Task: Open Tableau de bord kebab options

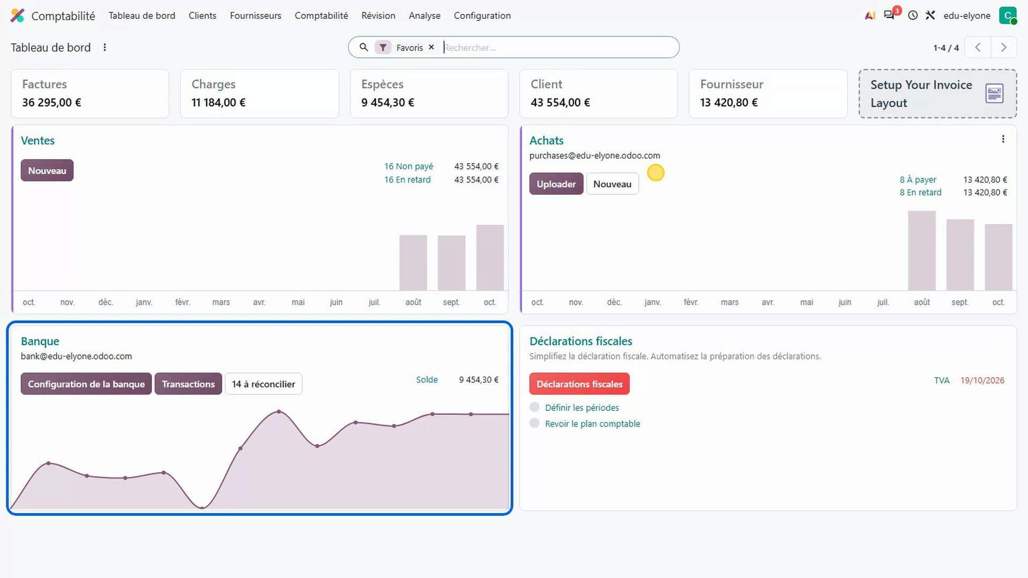Action: pos(105,47)
